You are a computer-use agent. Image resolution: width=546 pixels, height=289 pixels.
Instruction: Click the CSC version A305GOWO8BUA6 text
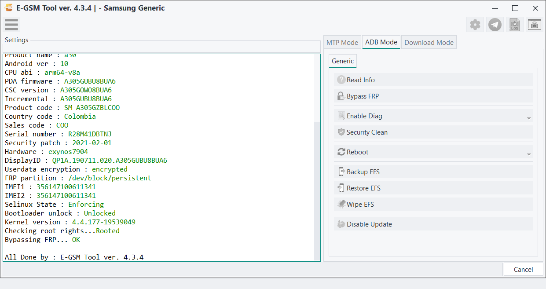(58, 90)
